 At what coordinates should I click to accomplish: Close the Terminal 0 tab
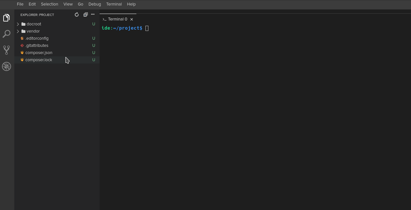click(131, 19)
